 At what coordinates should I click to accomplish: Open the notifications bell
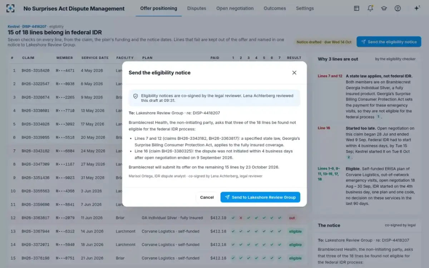(370, 9)
